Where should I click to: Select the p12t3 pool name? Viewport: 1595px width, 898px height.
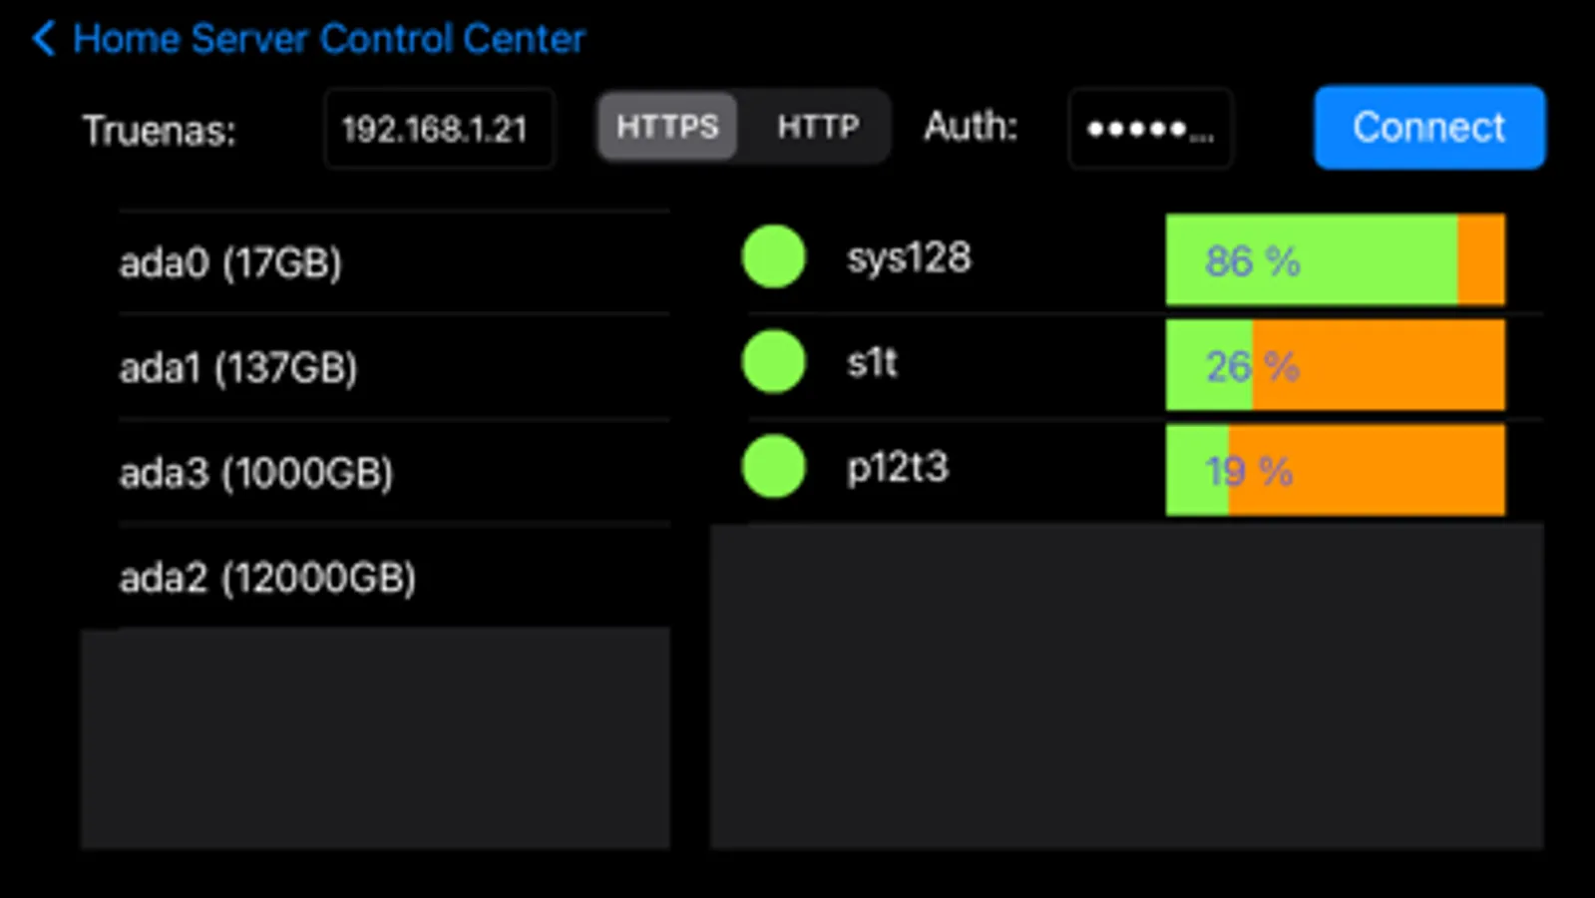[x=897, y=468]
